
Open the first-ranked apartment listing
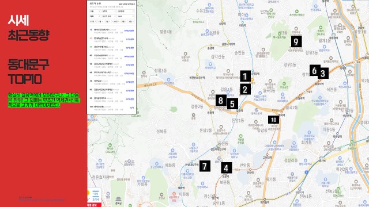[111, 31]
